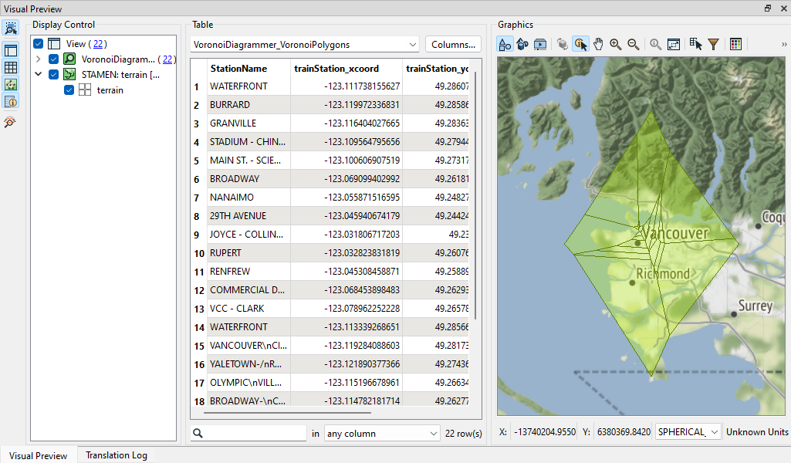
Task: Click the -123.111738155627 xcoord cell
Action: [346, 86]
